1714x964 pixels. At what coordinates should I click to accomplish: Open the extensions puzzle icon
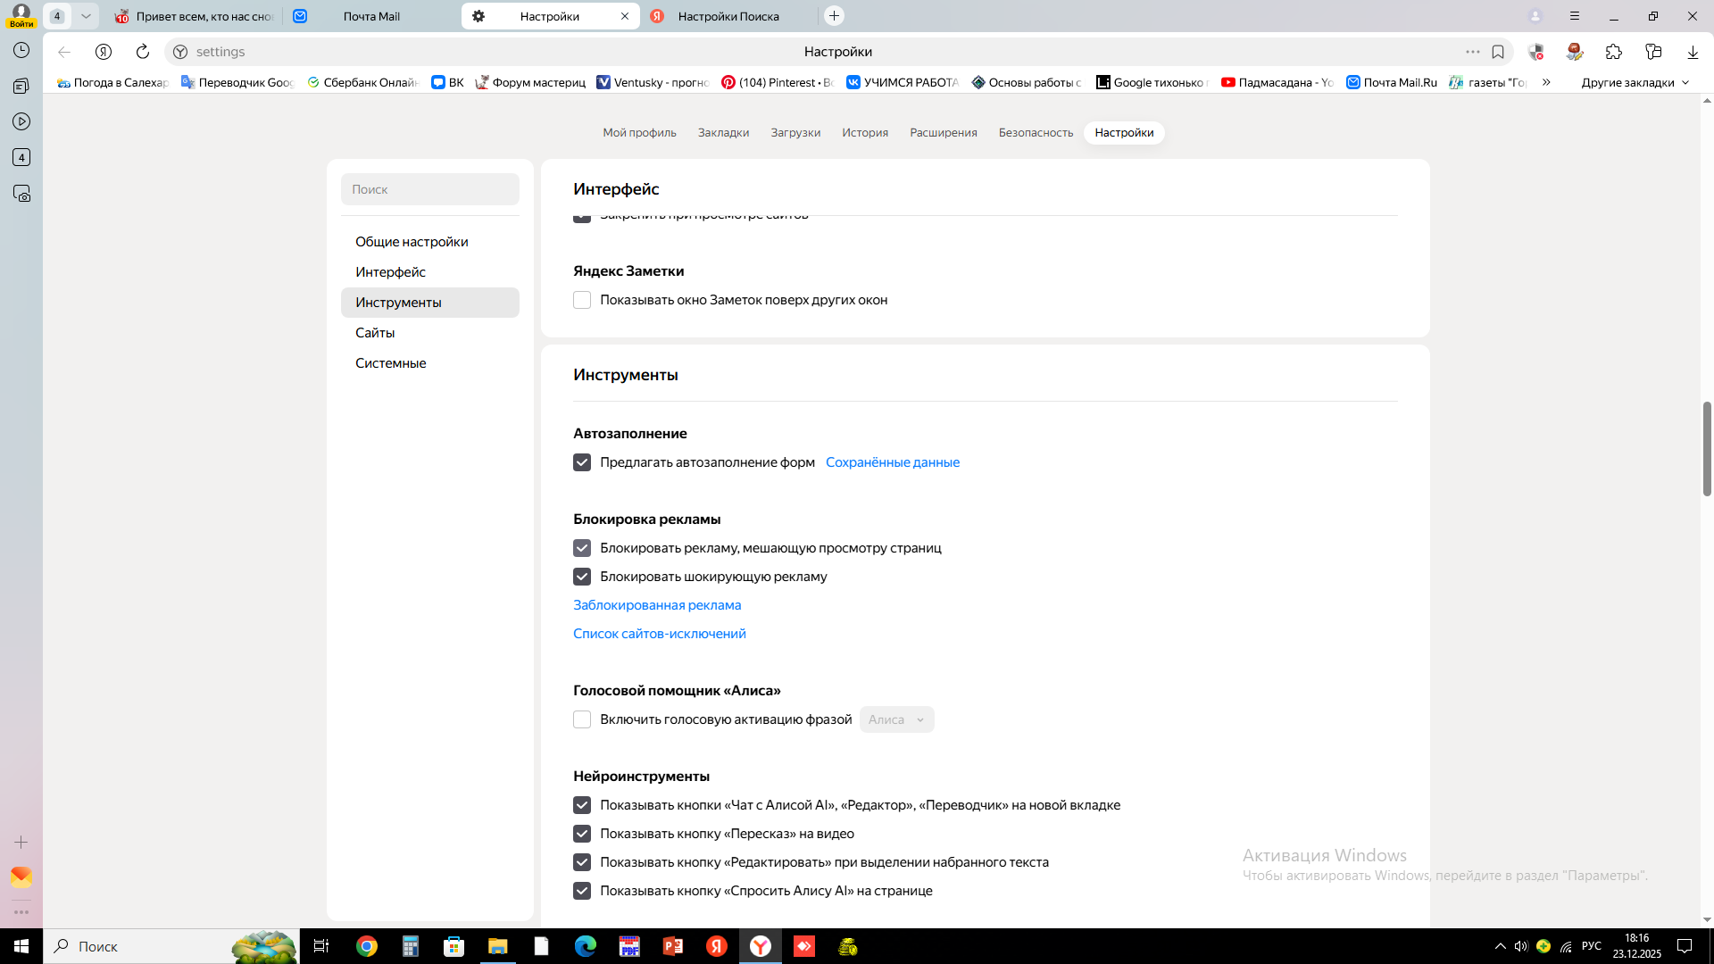(x=1613, y=52)
